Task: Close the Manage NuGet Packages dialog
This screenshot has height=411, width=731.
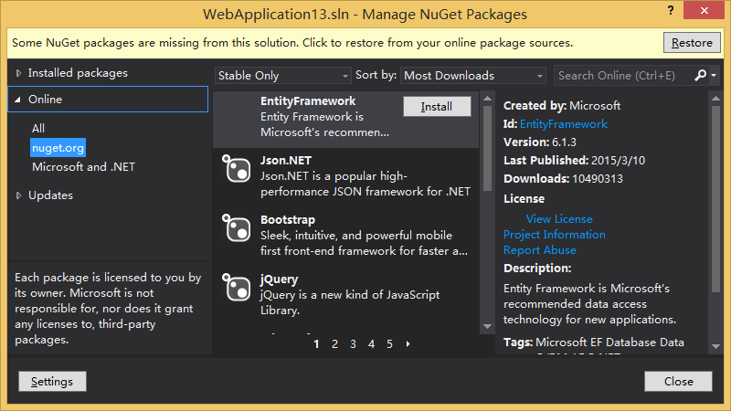Action: point(704,10)
